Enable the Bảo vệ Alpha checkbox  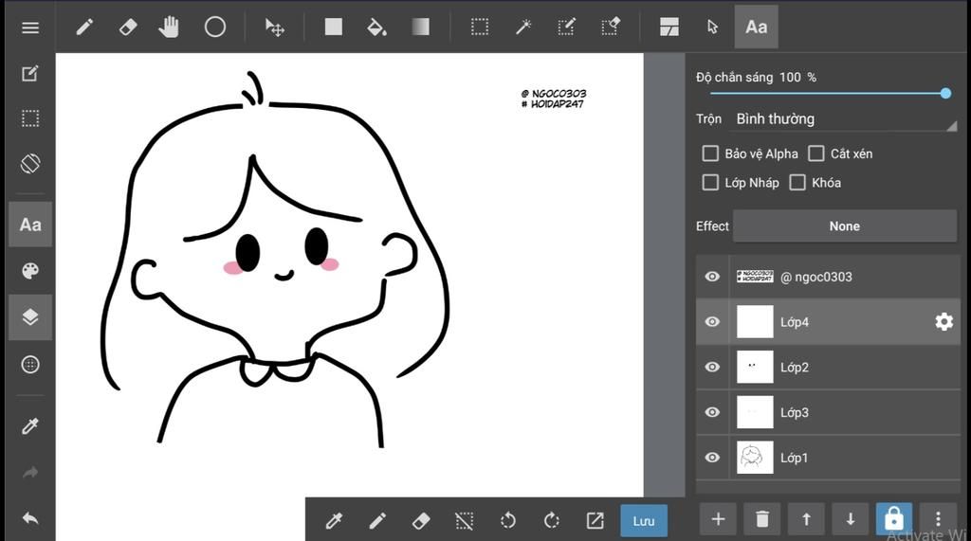(x=710, y=153)
